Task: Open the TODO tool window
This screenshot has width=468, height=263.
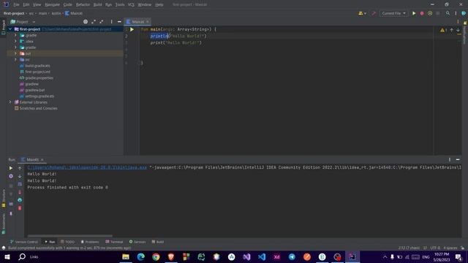Action: [67, 242]
